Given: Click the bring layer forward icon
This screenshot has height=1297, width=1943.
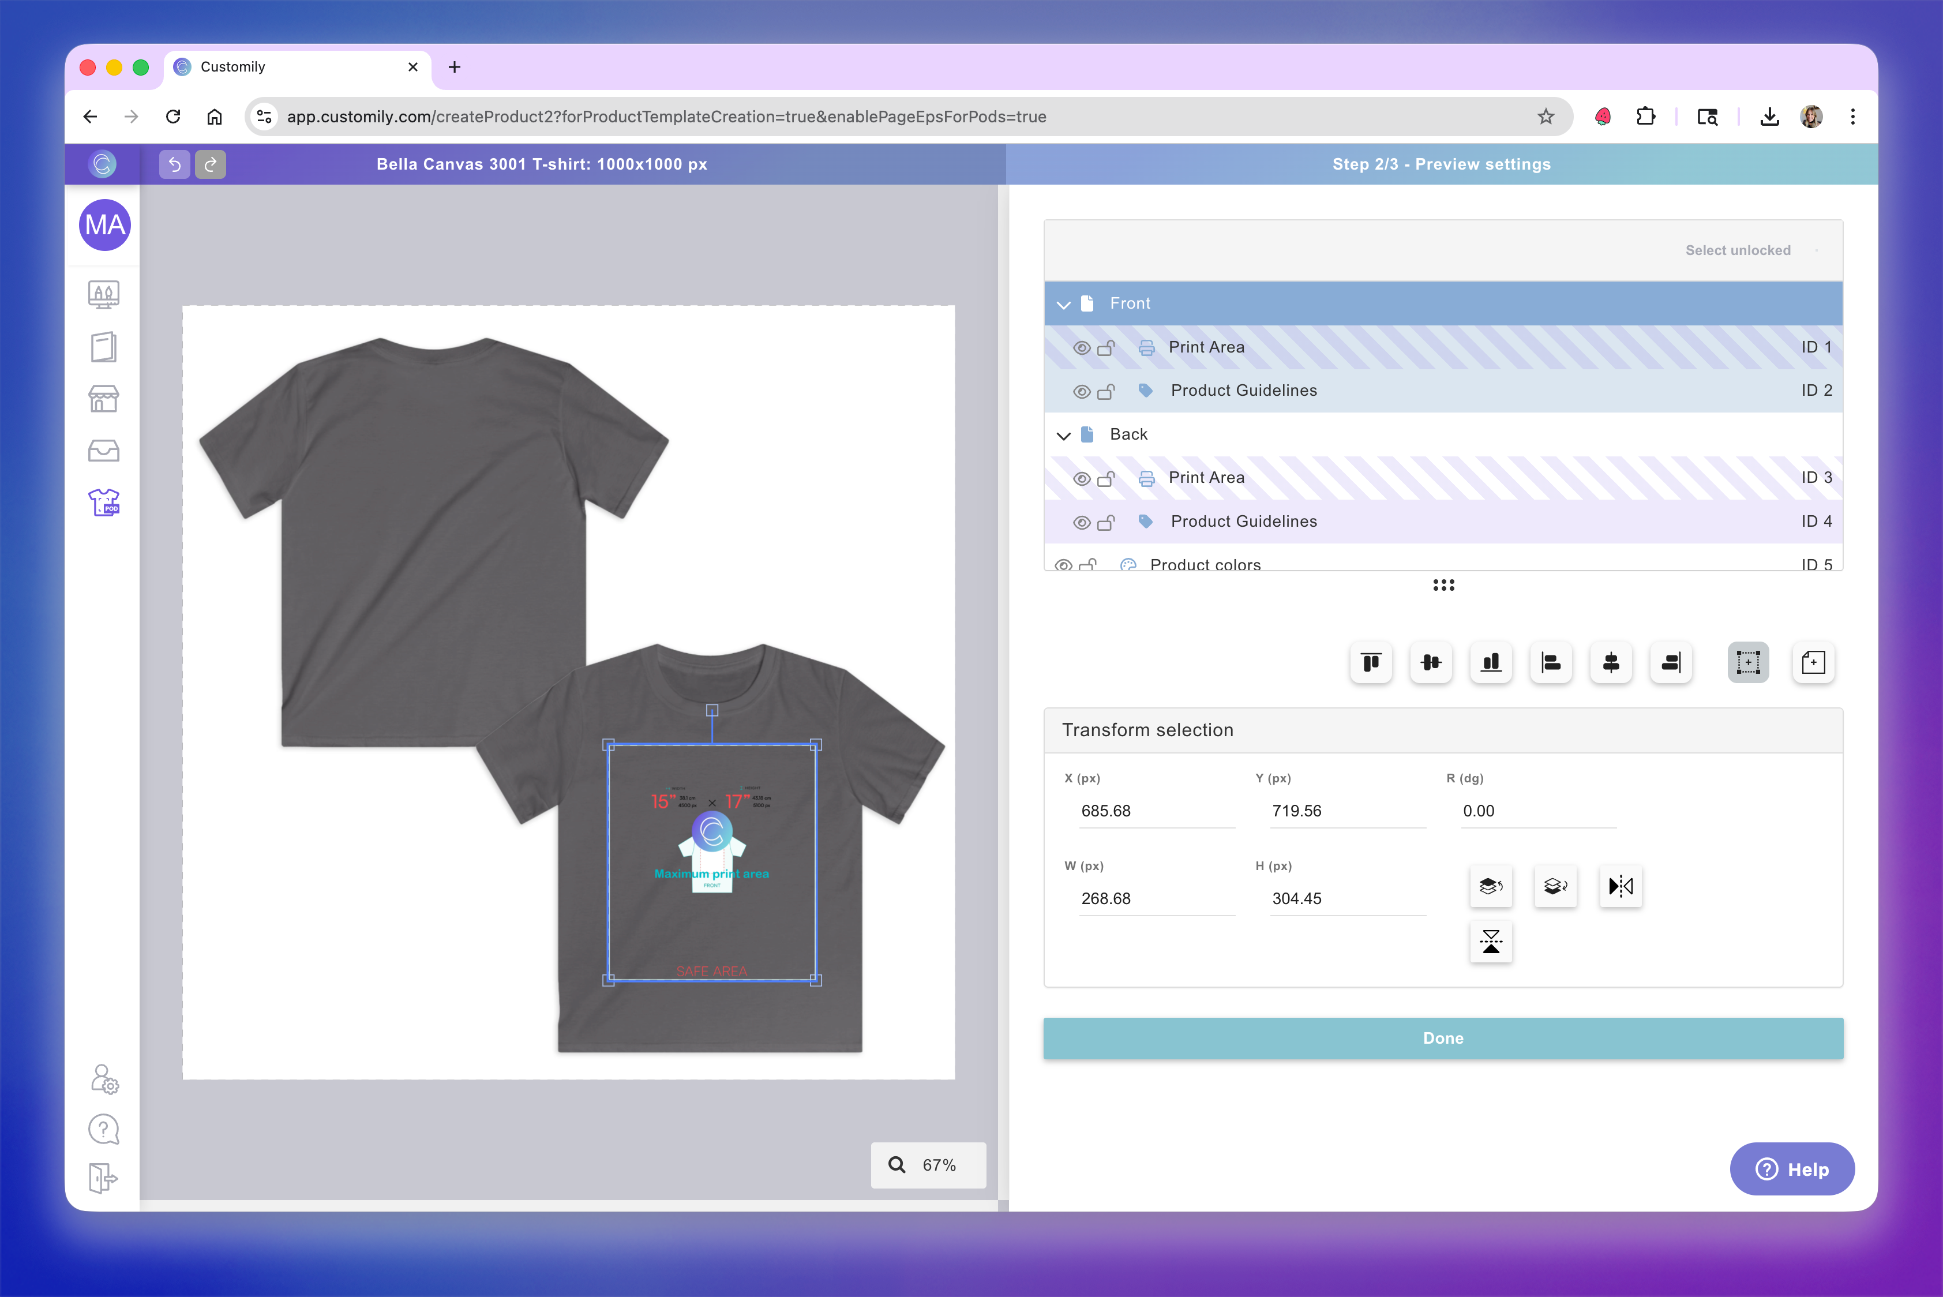Looking at the screenshot, I should (x=1491, y=887).
